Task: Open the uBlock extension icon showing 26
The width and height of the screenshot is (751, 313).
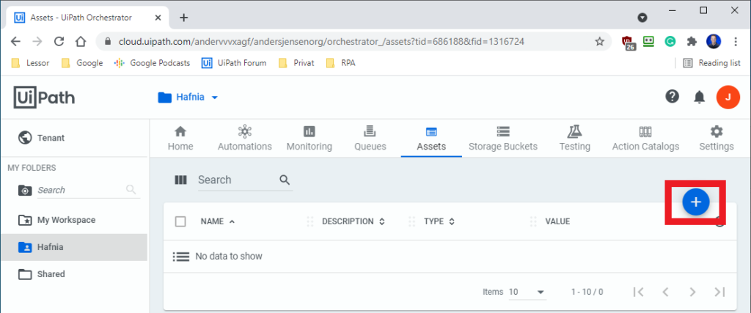Action: coord(629,43)
